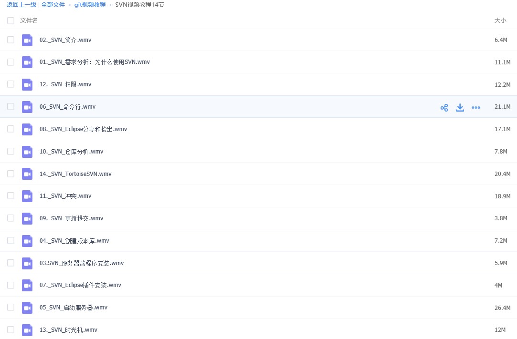
Task: Open file 08._SVN_Eclipse分享和检出.wmv
Action: click(83, 129)
